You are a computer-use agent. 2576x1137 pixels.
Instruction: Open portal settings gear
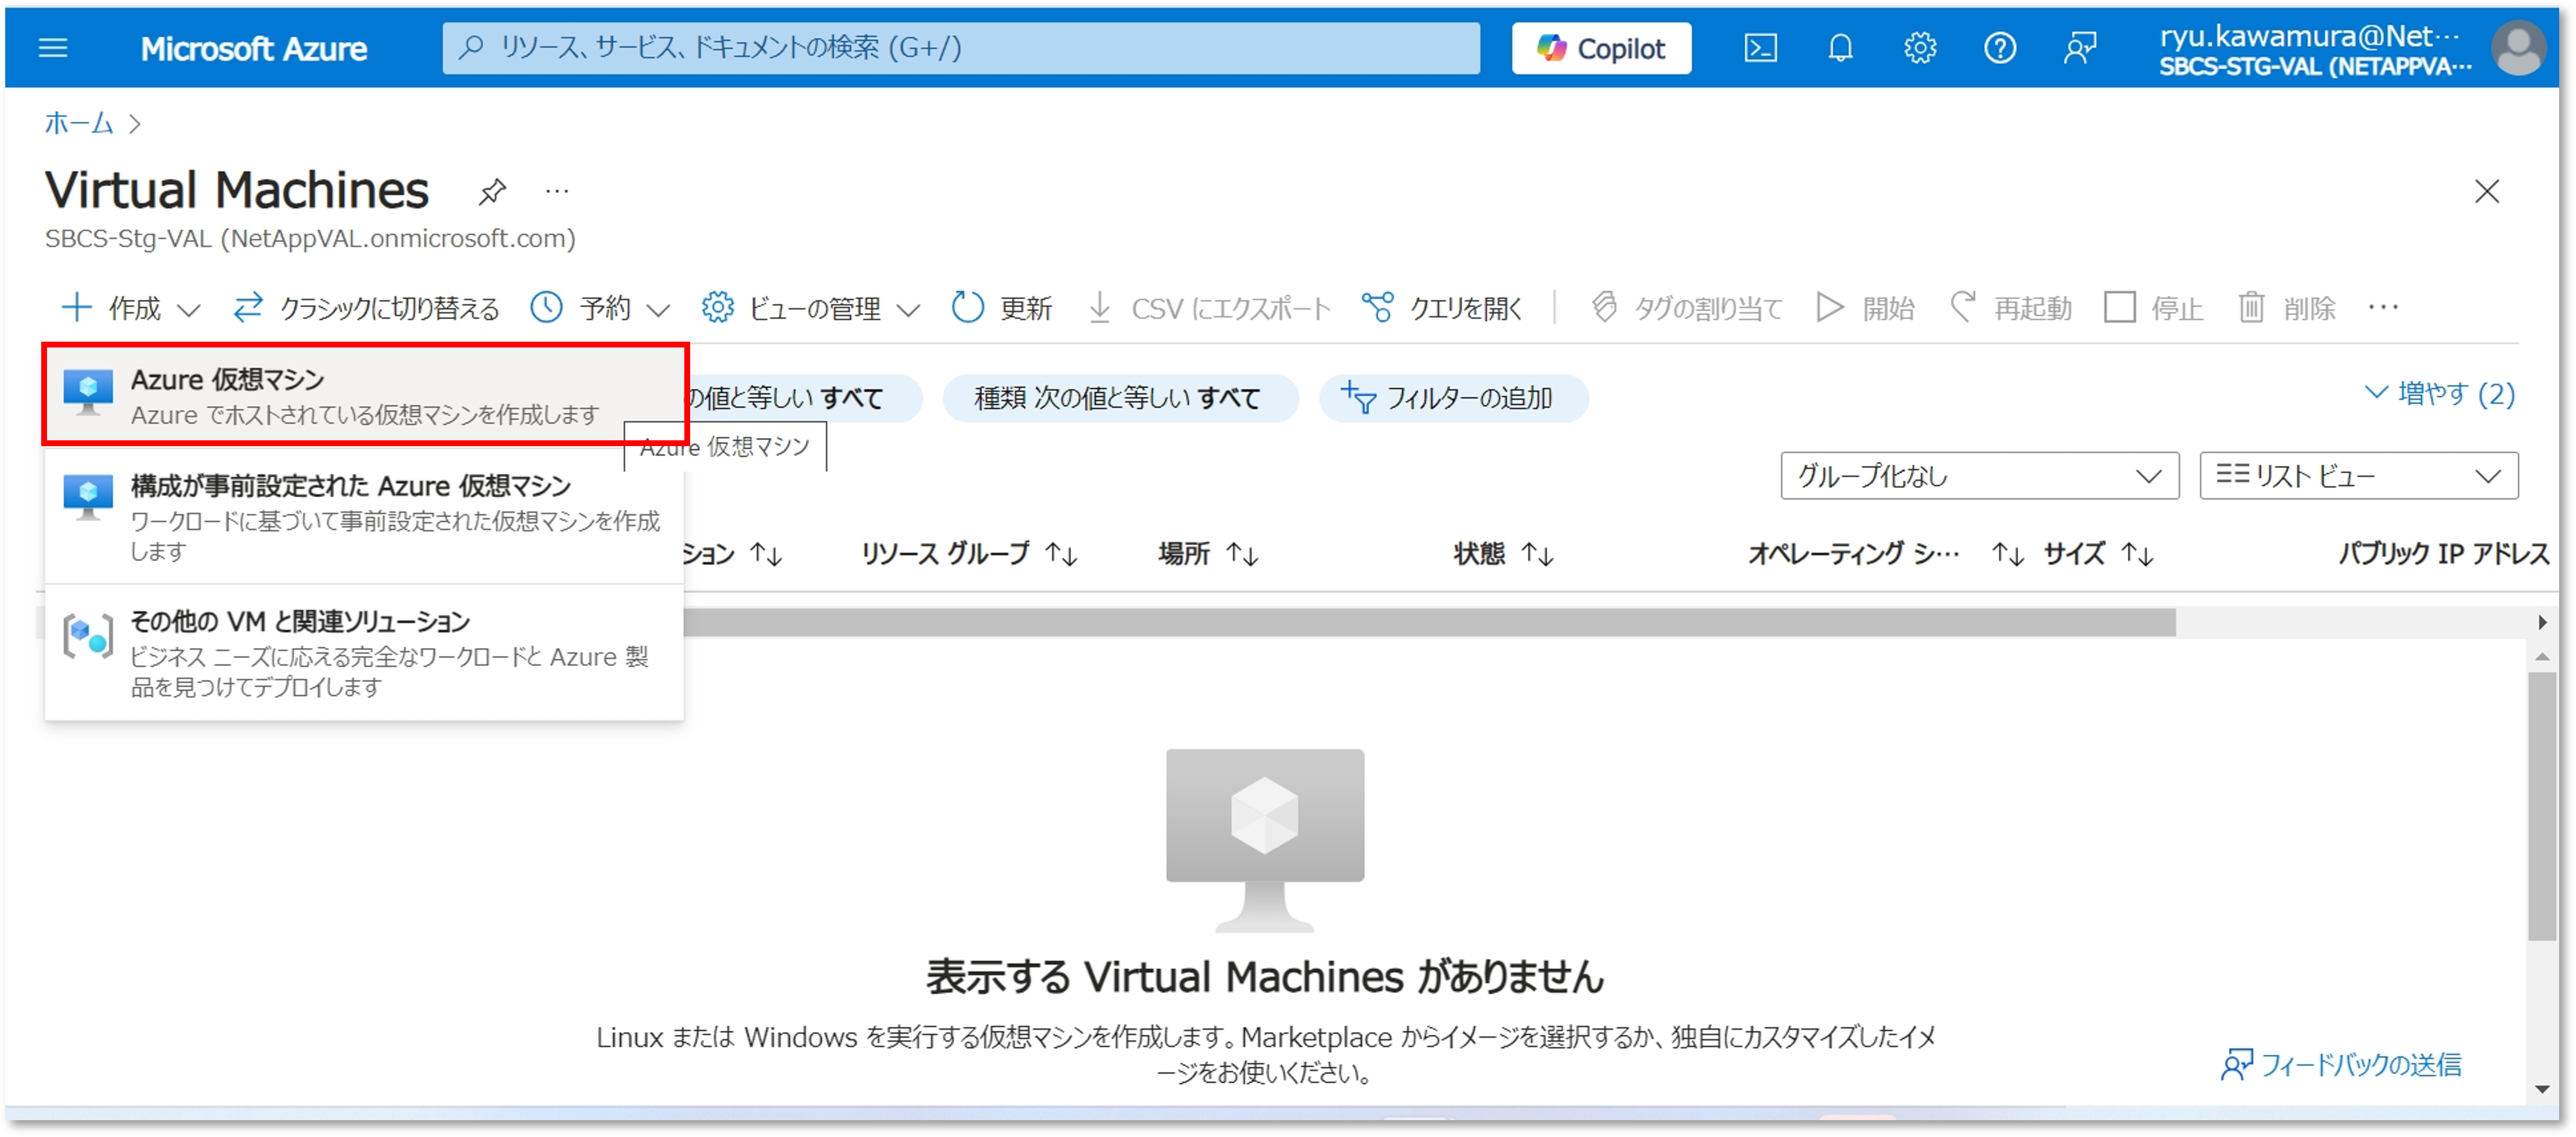tap(1920, 48)
